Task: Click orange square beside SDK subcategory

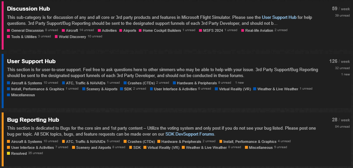Action: 131,147
